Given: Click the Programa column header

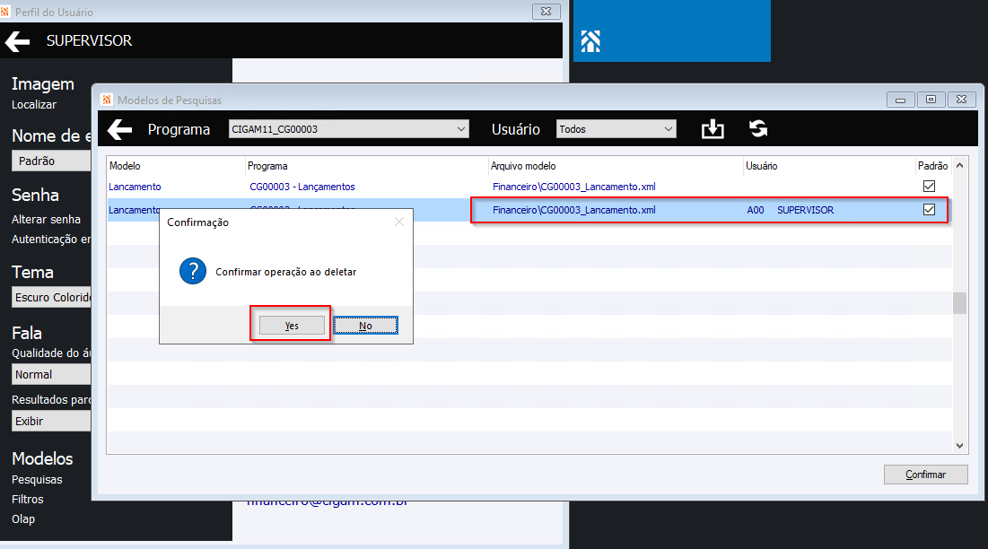Looking at the screenshot, I should click(267, 166).
